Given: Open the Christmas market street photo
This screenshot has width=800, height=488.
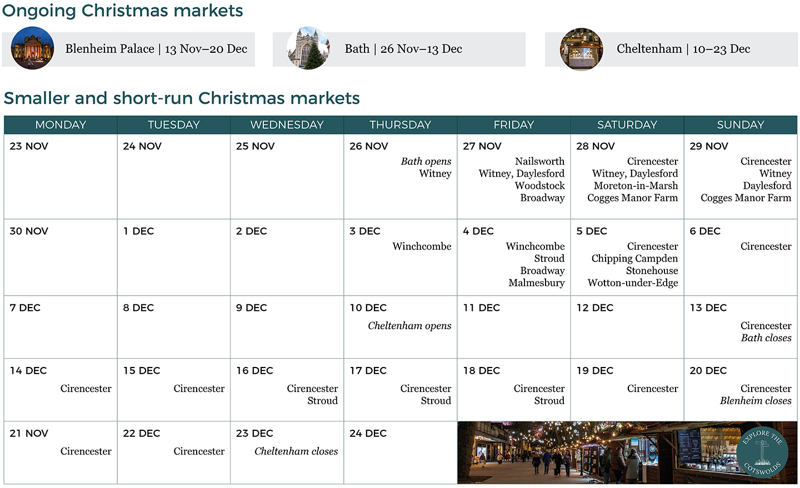Looking at the screenshot, I should coord(627,452).
